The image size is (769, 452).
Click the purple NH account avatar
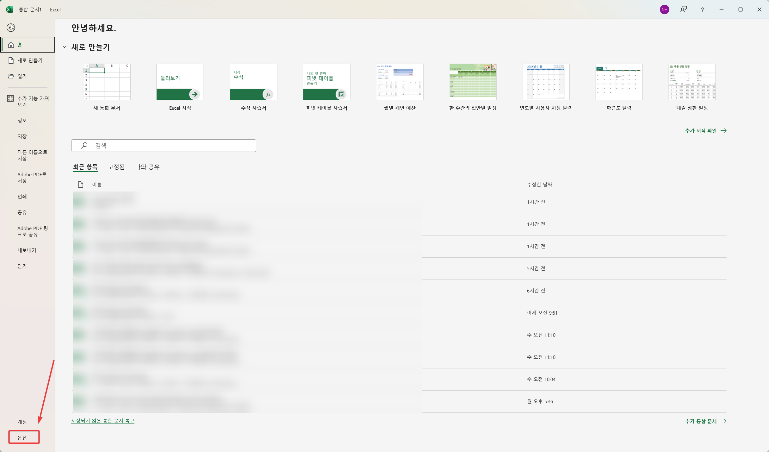coord(664,9)
